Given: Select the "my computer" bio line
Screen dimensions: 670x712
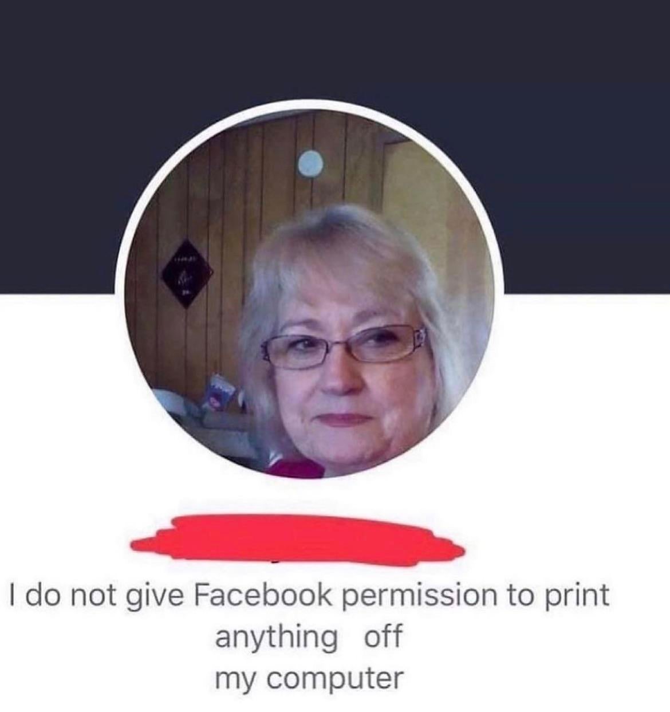Looking at the screenshot, I should (309, 680).
